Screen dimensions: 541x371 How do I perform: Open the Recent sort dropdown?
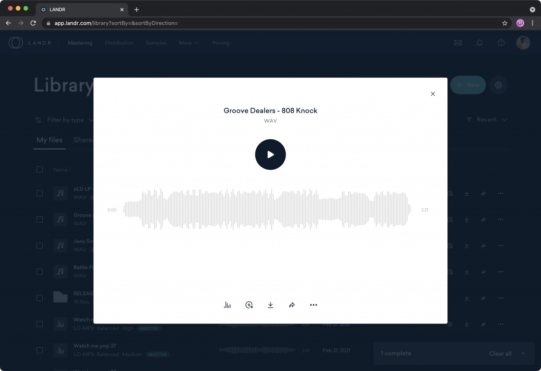(x=487, y=120)
